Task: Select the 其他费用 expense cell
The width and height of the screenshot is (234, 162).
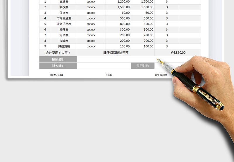Action: click(64, 46)
